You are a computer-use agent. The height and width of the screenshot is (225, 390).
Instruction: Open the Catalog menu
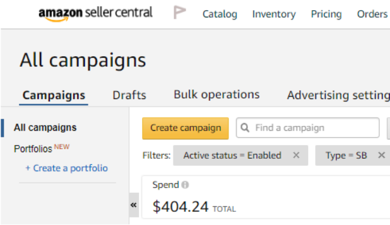(220, 14)
